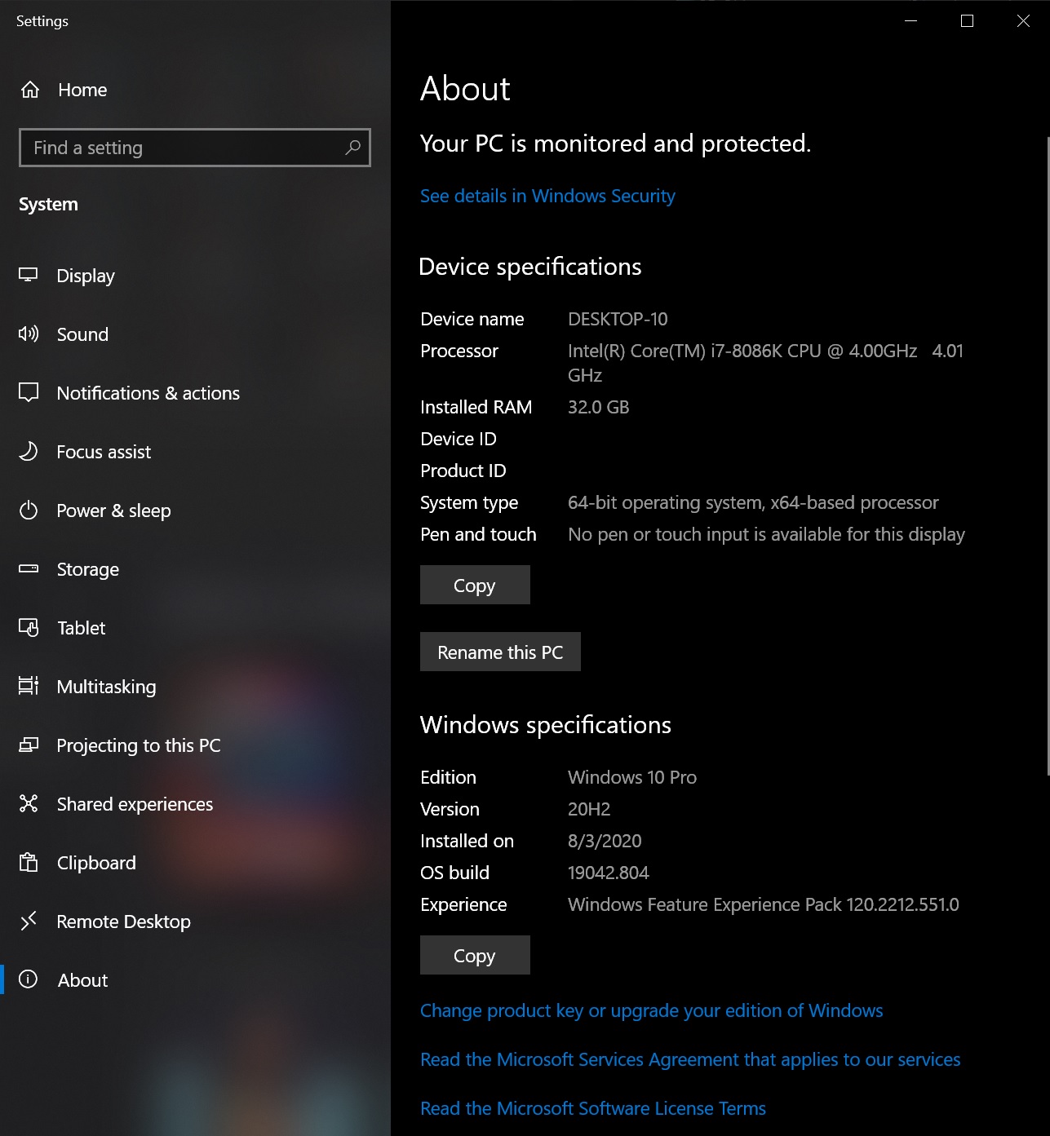The width and height of the screenshot is (1050, 1136).
Task: Click the 64-bit operating system text
Action: [753, 502]
